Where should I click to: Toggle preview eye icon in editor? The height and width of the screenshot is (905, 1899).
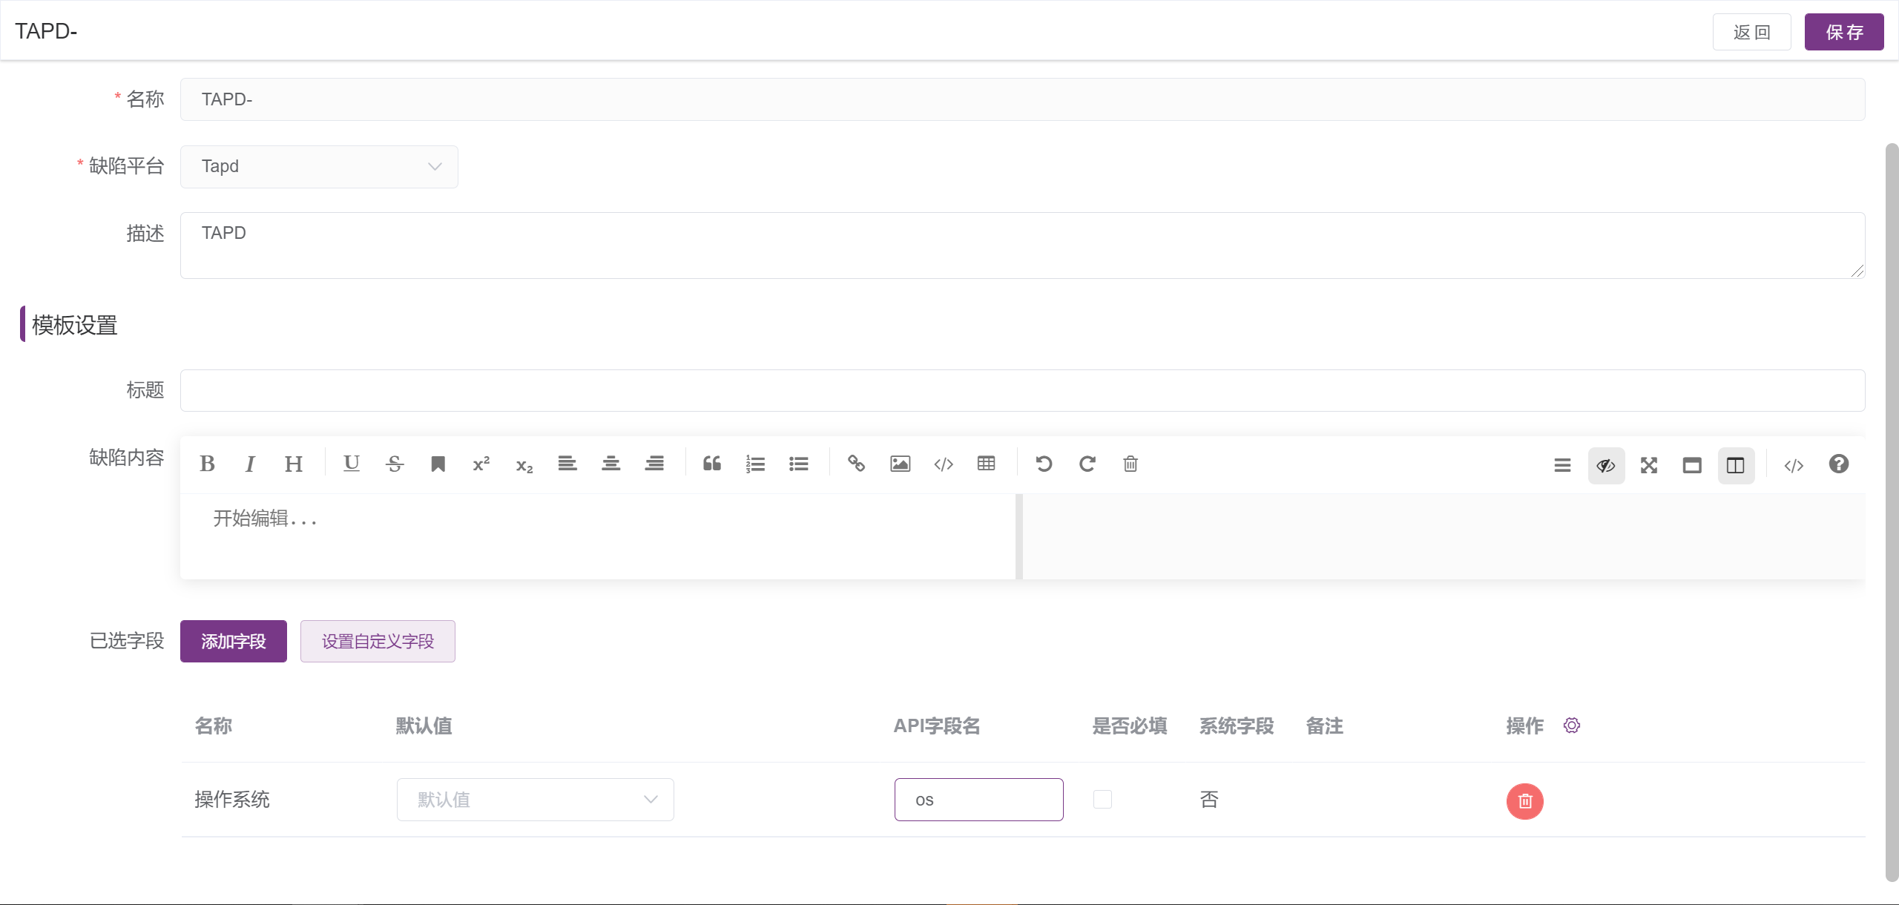[1606, 466]
